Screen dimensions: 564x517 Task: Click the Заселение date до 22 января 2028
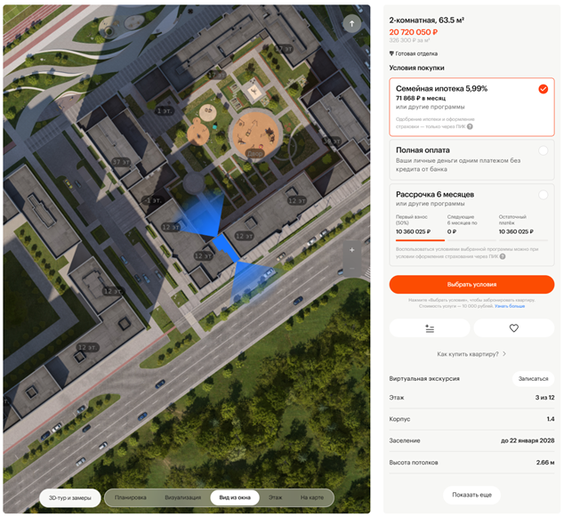pos(528,440)
